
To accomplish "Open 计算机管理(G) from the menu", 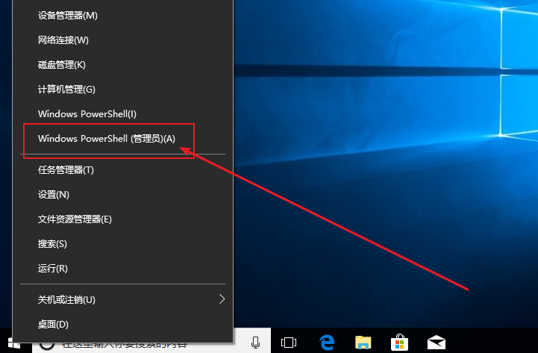I will pos(66,90).
